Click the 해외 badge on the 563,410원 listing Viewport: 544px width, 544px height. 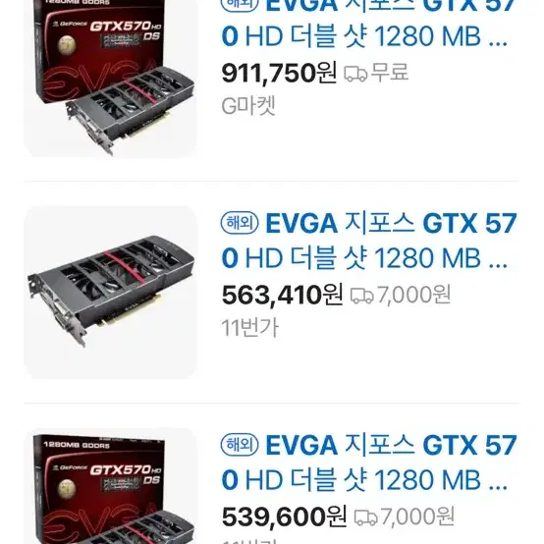[240, 222]
